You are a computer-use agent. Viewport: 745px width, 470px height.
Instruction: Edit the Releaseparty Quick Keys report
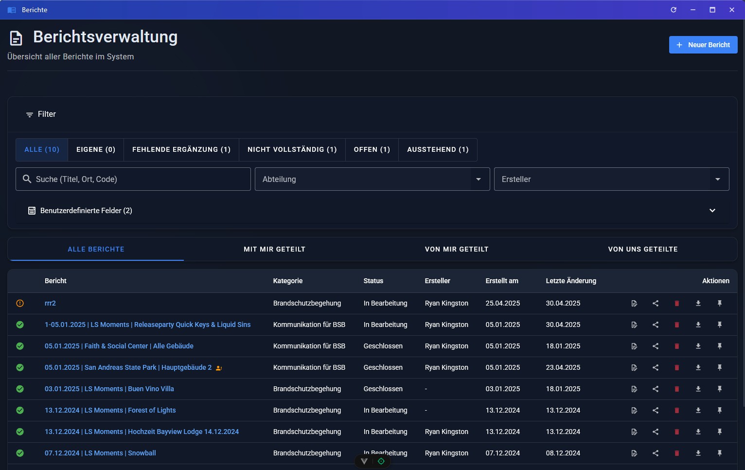pyautogui.click(x=634, y=325)
